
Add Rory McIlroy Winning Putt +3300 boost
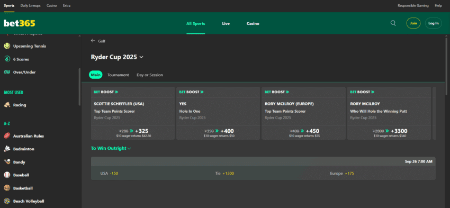[389, 133]
